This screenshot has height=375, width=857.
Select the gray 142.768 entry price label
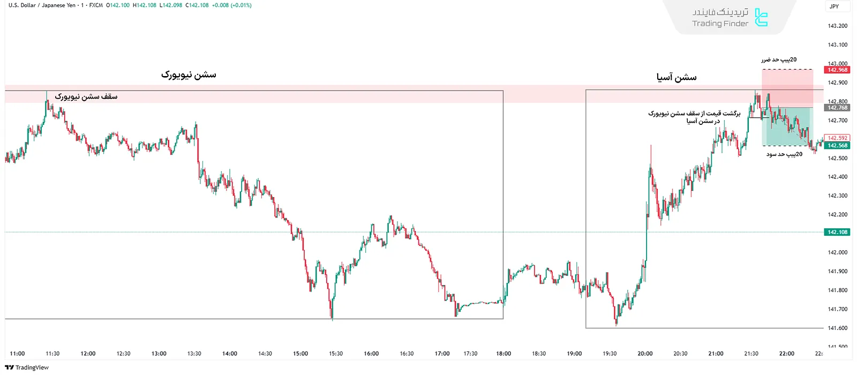pyautogui.click(x=837, y=108)
